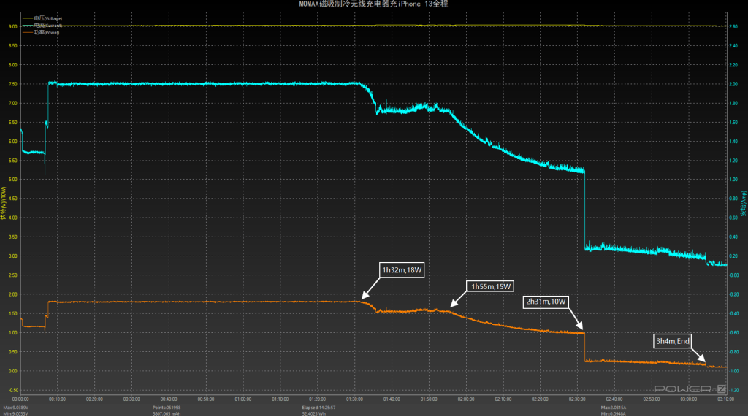
Task: Click the -1.20 tick on right axis
Action: [733, 390]
